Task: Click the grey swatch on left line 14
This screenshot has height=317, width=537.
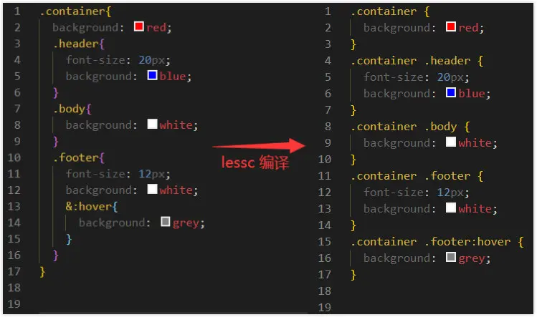Action: tap(165, 222)
